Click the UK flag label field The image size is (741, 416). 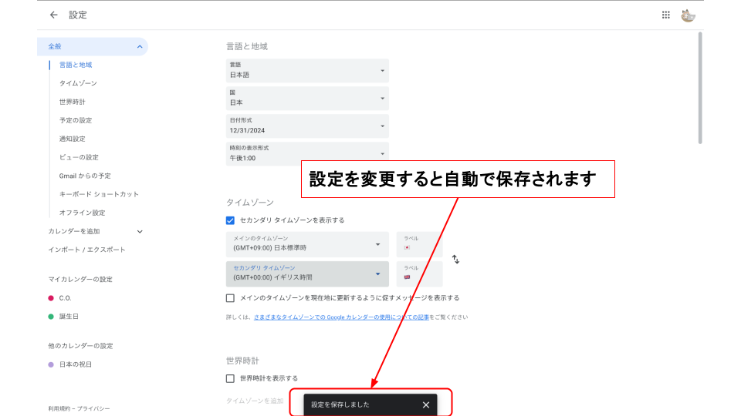419,273
